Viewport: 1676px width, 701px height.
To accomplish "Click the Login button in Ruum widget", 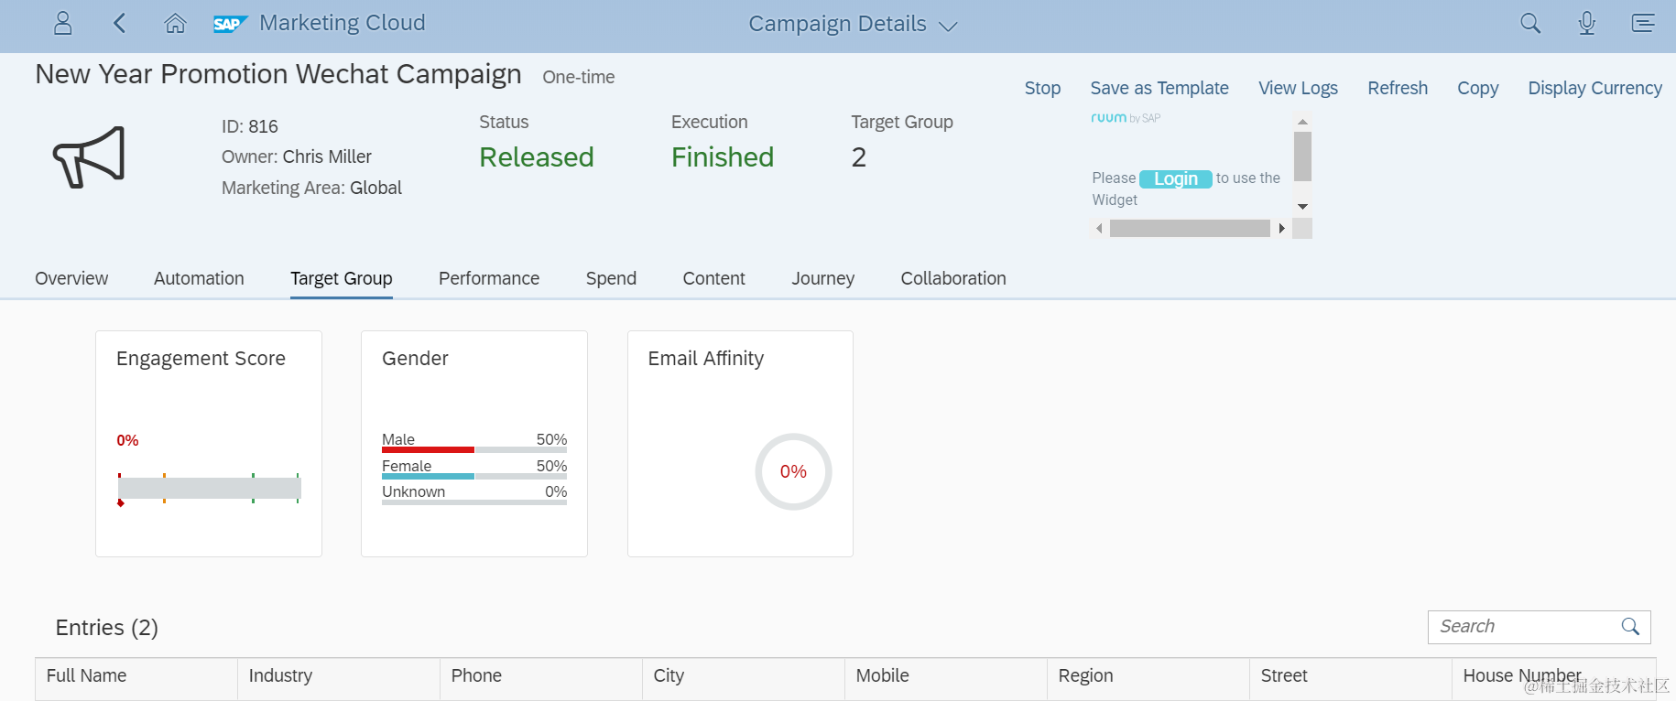I will tap(1176, 178).
